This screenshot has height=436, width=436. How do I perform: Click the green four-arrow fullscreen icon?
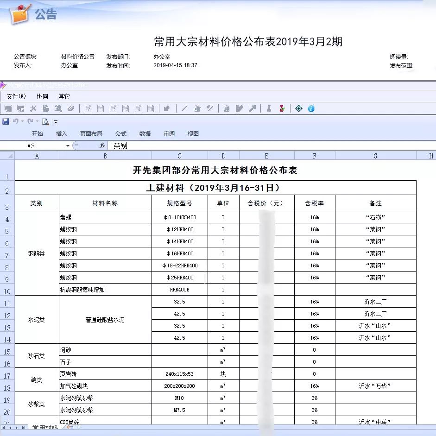point(299,108)
